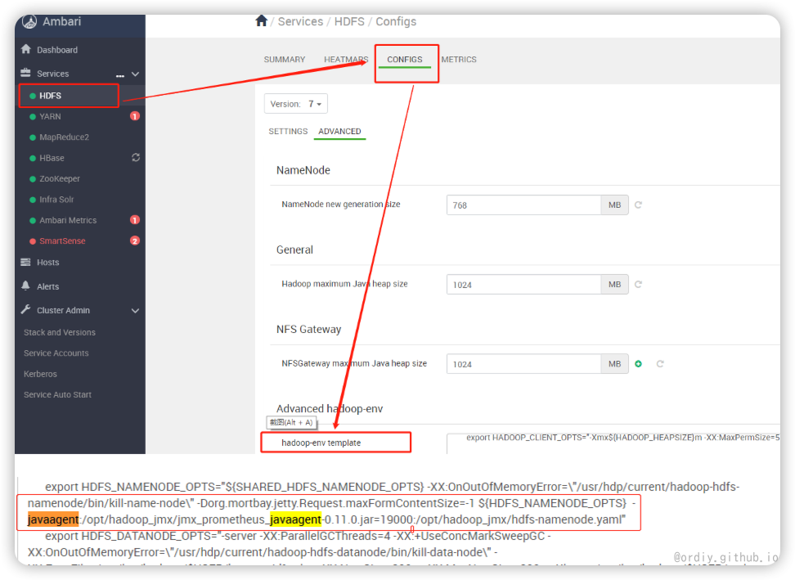Undo NFSGateway maximum Java heap size change
The height and width of the screenshot is (580, 795).
pos(660,364)
